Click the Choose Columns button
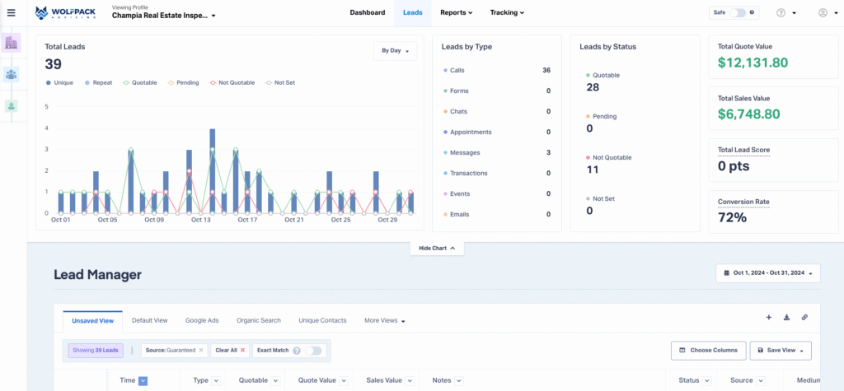The width and height of the screenshot is (844, 391). pos(708,350)
